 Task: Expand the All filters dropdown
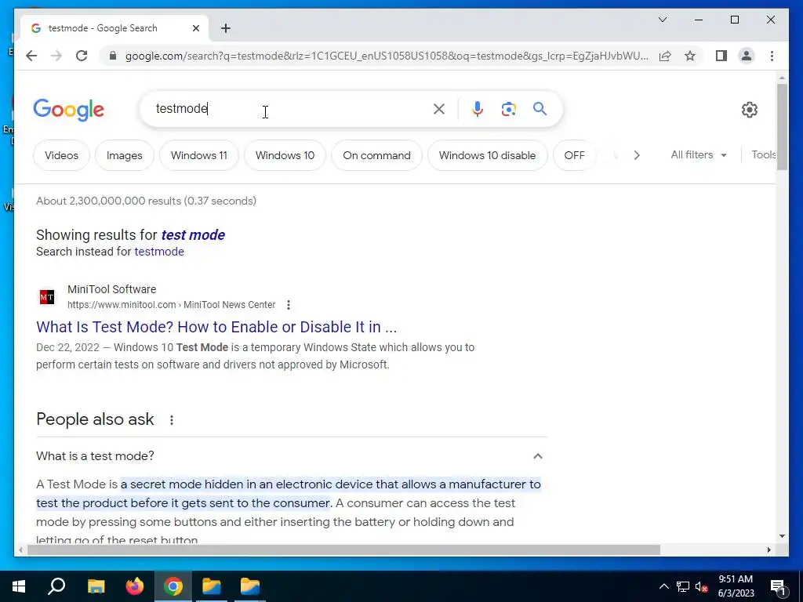(699, 154)
